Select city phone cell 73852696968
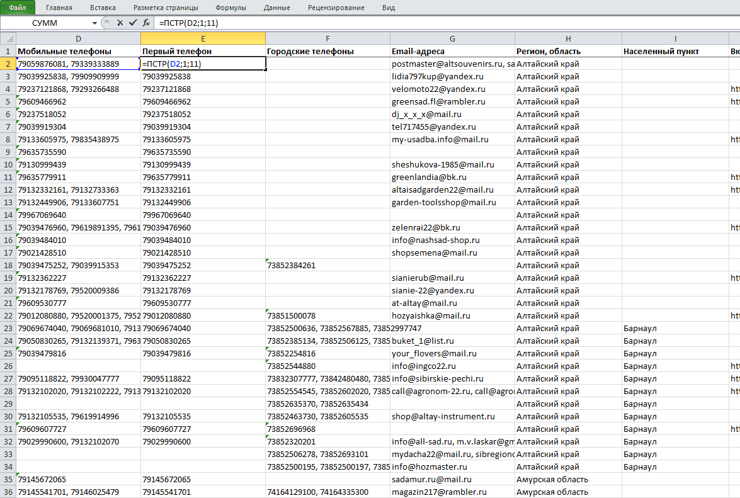Image resolution: width=740 pixels, height=498 pixels. click(x=327, y=429)
